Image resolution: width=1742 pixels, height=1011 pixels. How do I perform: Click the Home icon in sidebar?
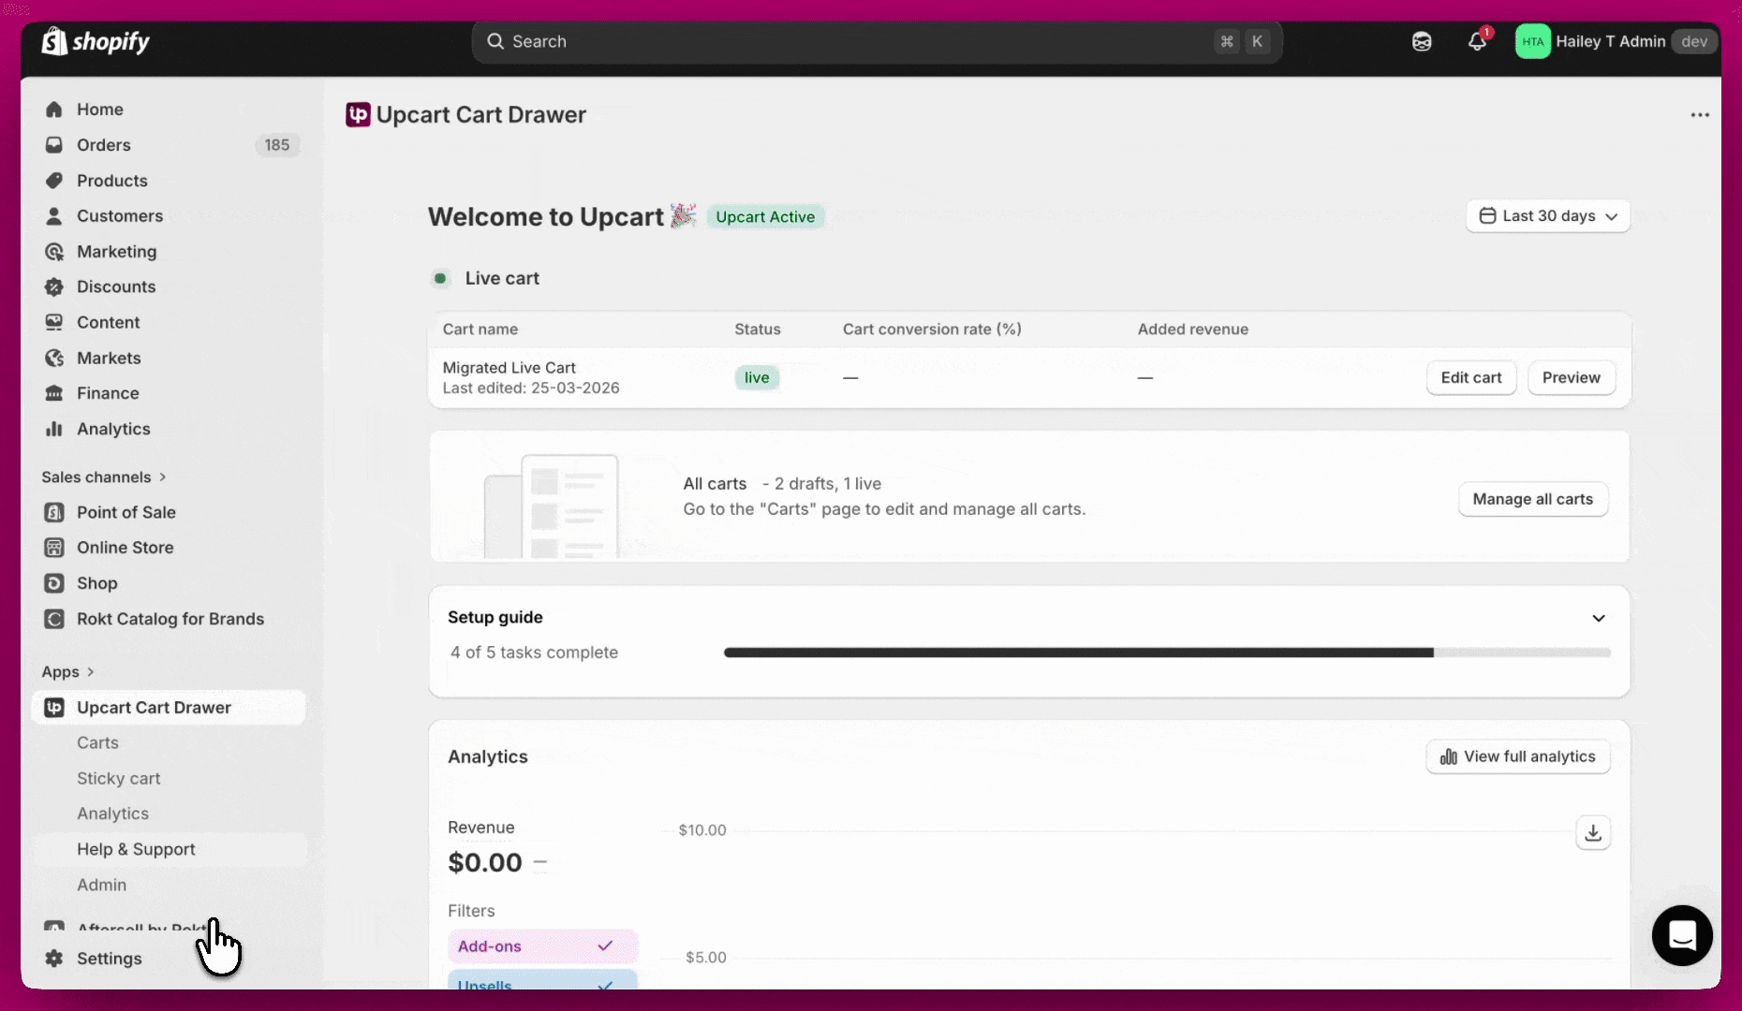[x=54, y=110]
